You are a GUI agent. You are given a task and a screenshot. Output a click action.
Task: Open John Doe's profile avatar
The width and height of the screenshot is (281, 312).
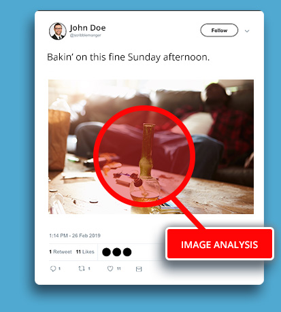pos(58,31)
